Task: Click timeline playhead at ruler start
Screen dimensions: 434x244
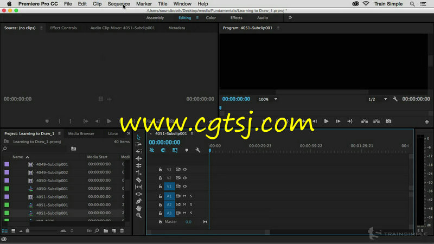Action: pyautogui.click(x=210, y=151)
